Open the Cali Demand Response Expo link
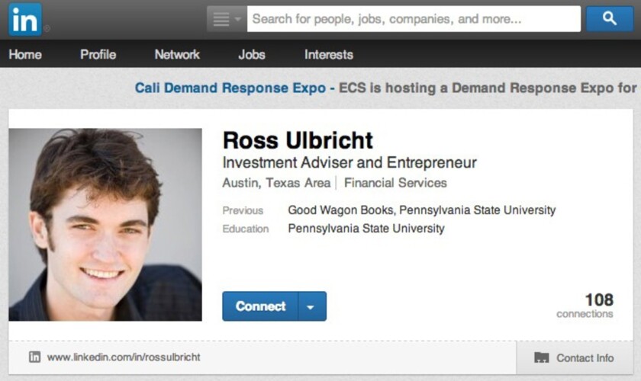 coord(230,88)
